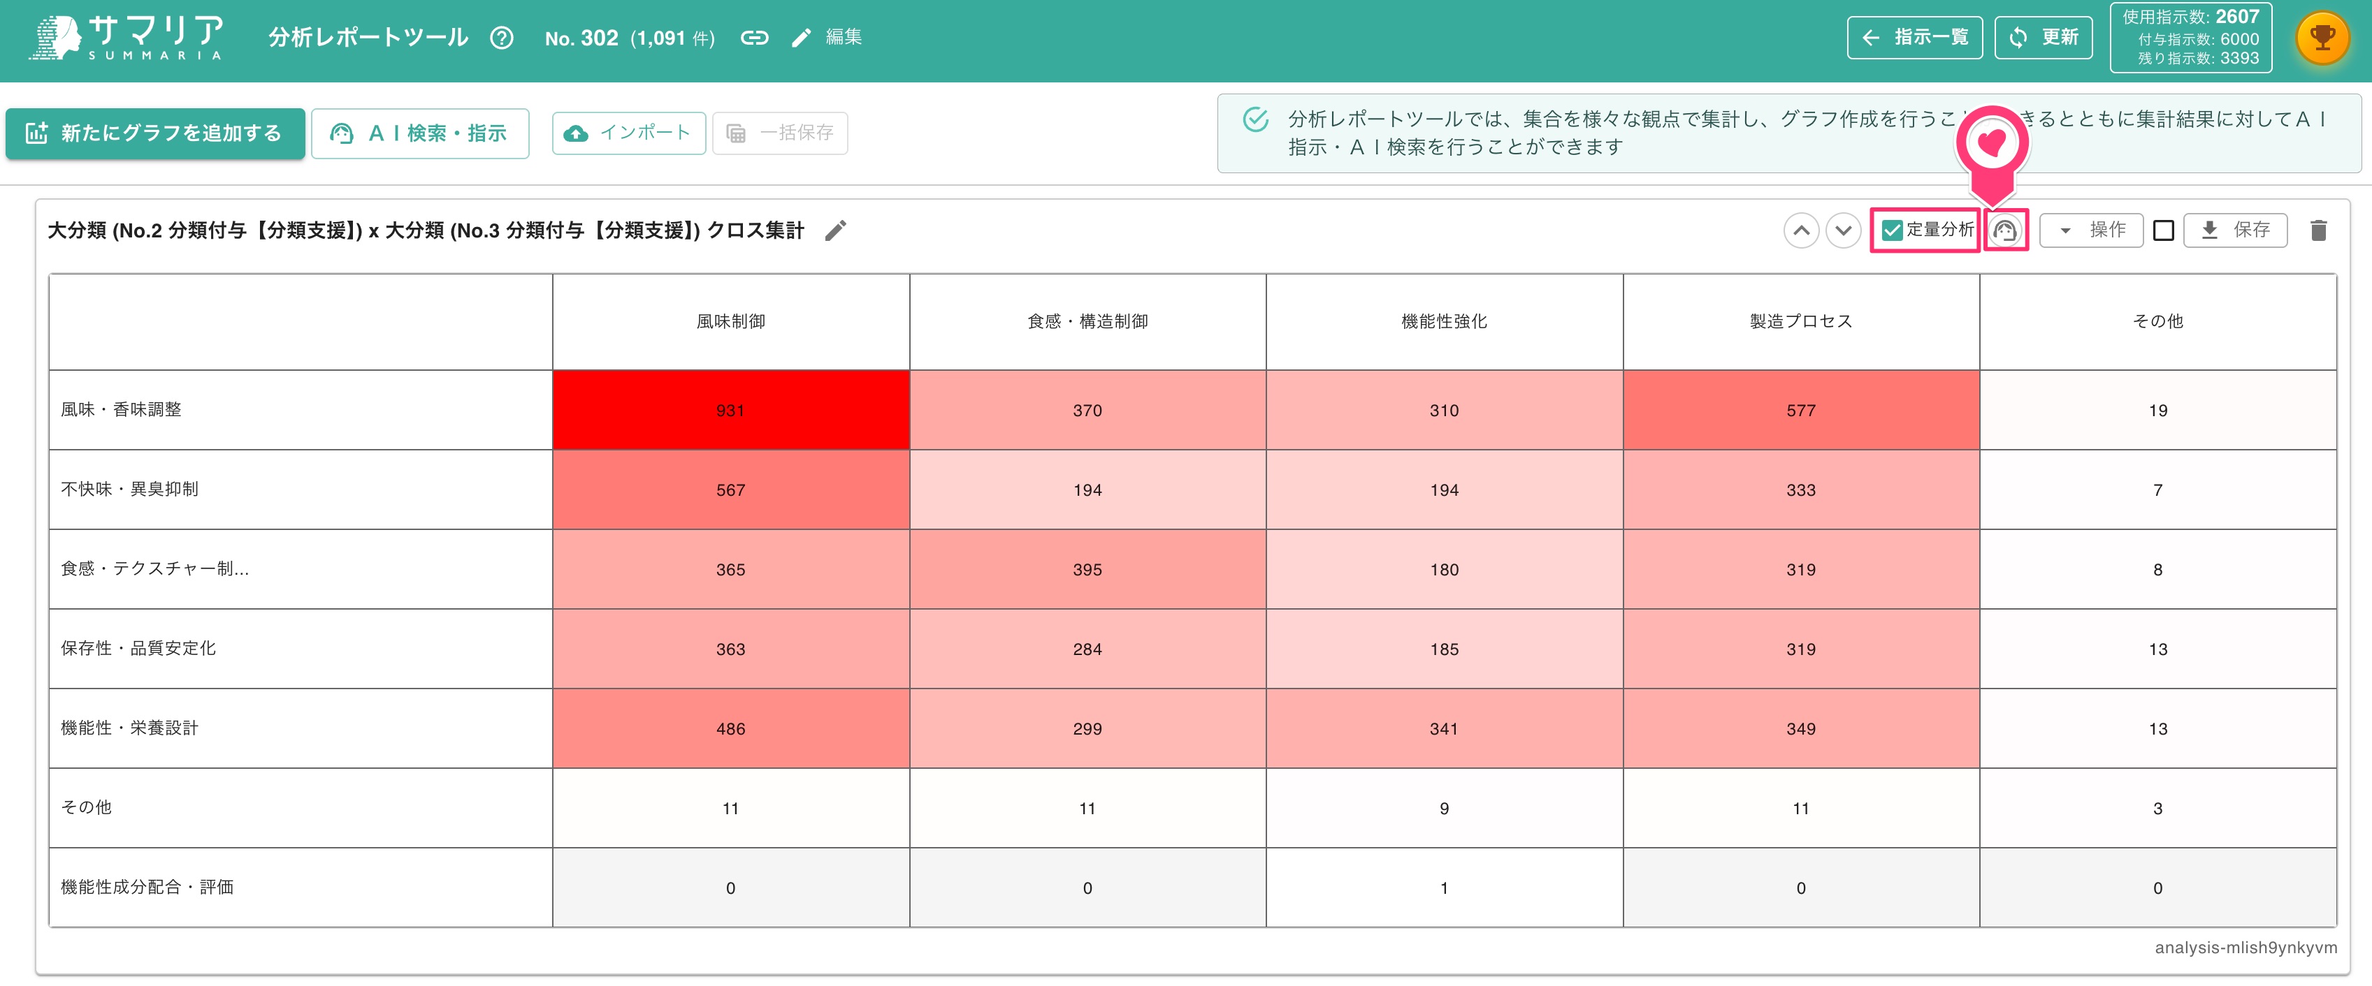This screenshot has height=986, width=2372.
Task: Click cell with value 486
Action: tap(730, 728)
